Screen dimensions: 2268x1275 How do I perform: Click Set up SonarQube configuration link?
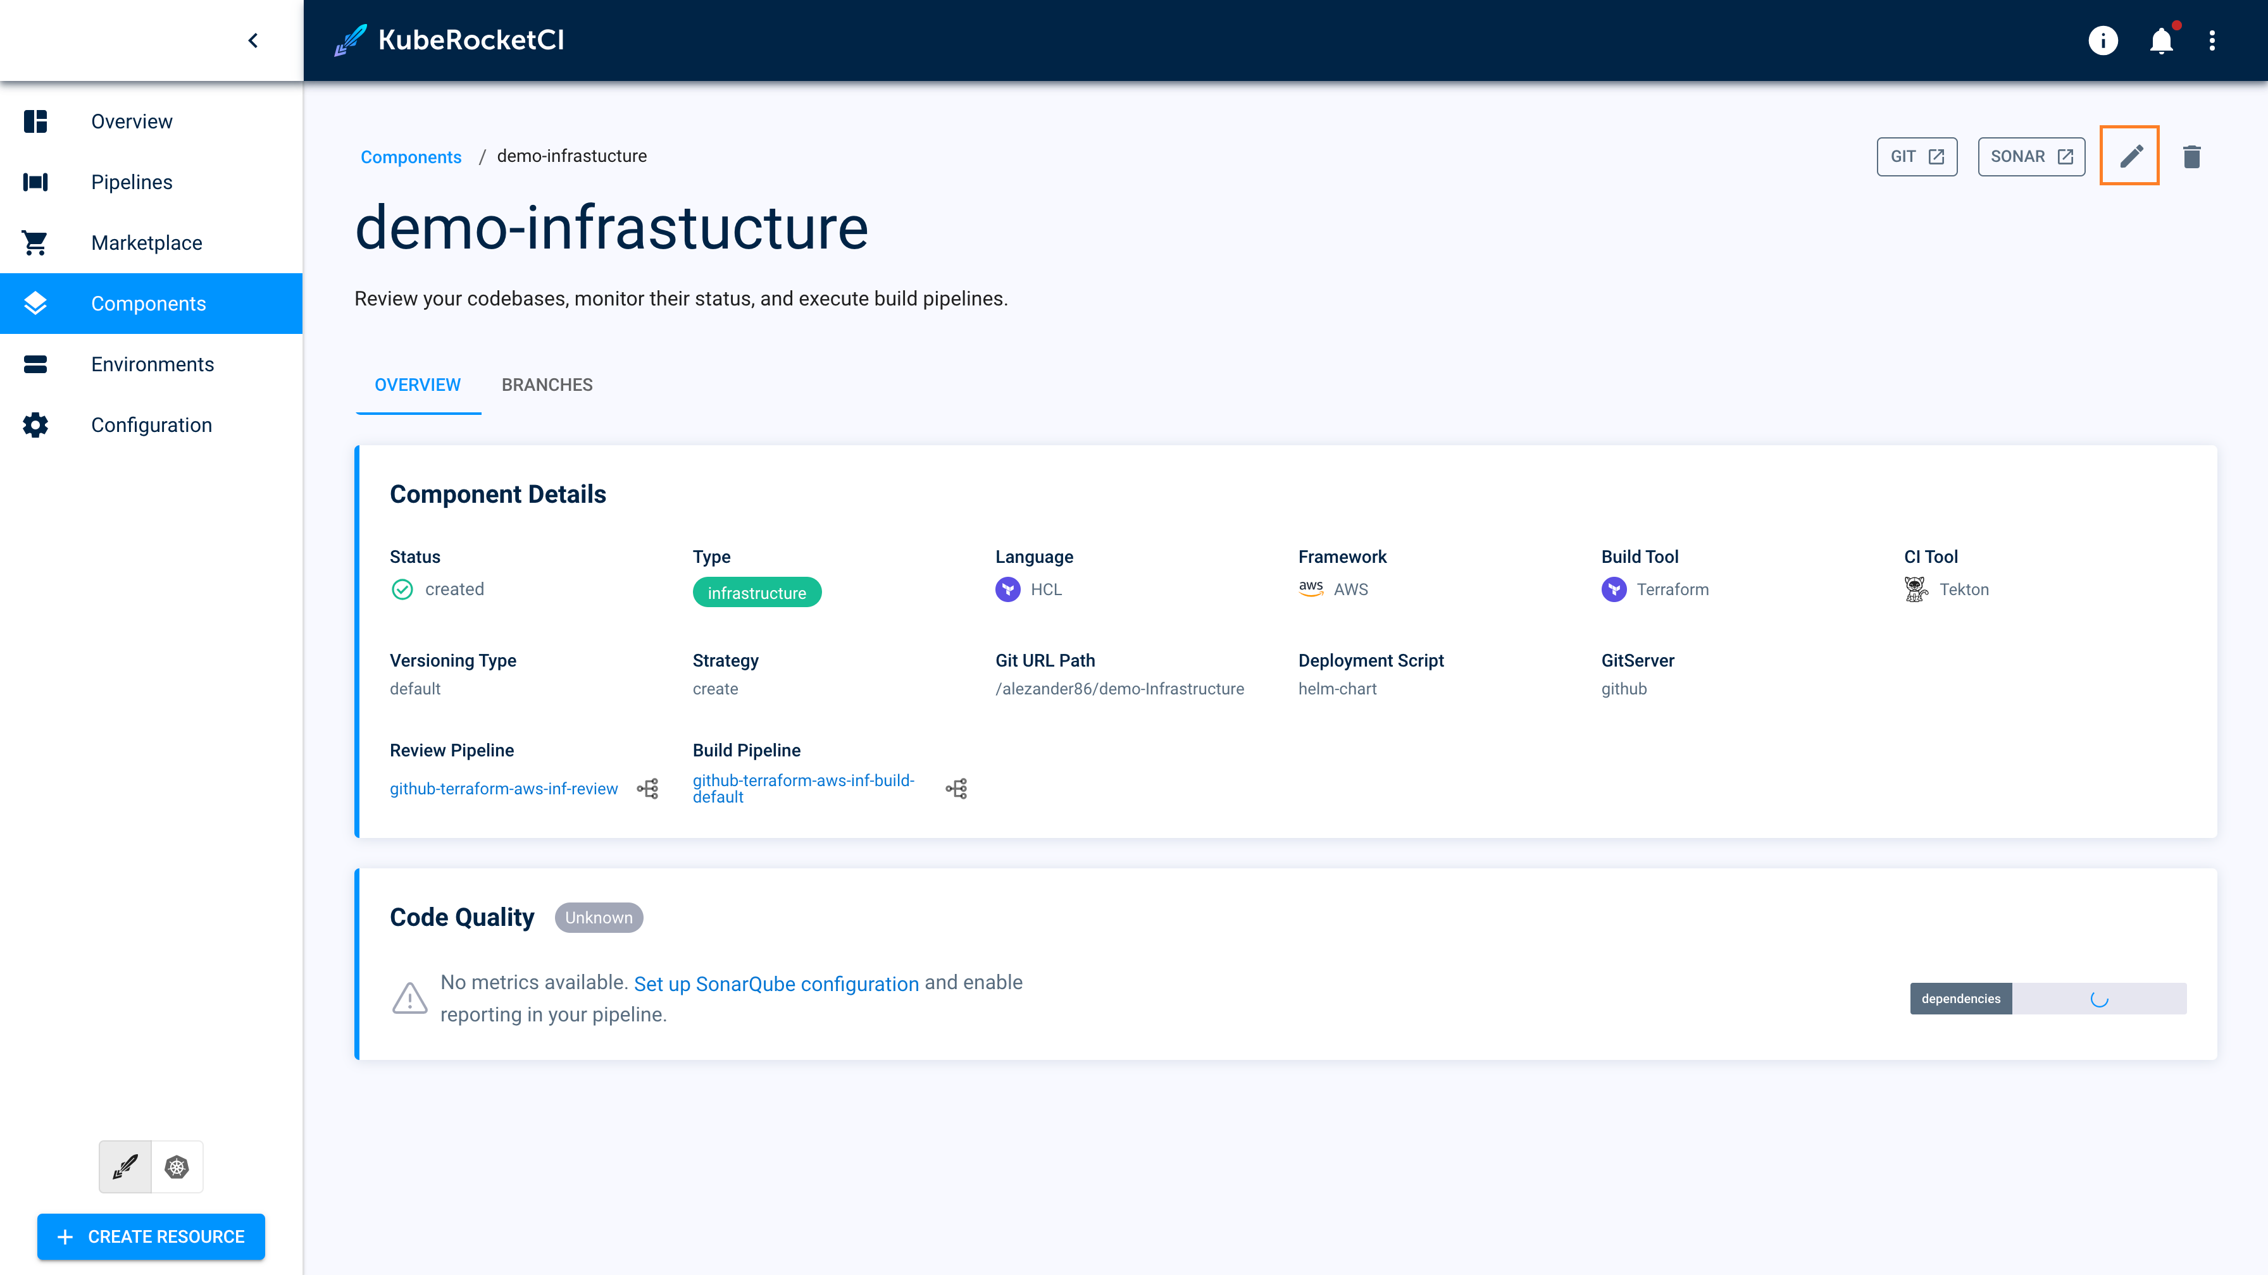pyautogui.click(x=776, y=982)
